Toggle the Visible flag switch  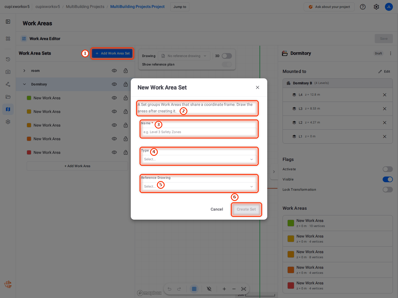[x=388, y=179]
